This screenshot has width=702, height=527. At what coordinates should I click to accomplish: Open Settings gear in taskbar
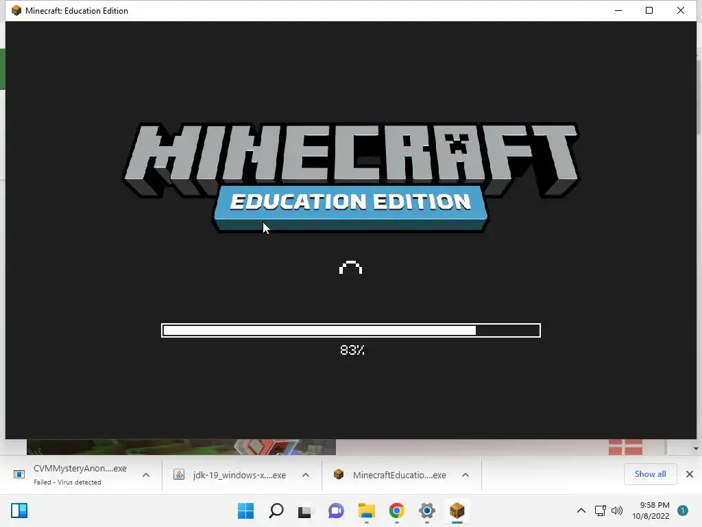coord(426,511)
